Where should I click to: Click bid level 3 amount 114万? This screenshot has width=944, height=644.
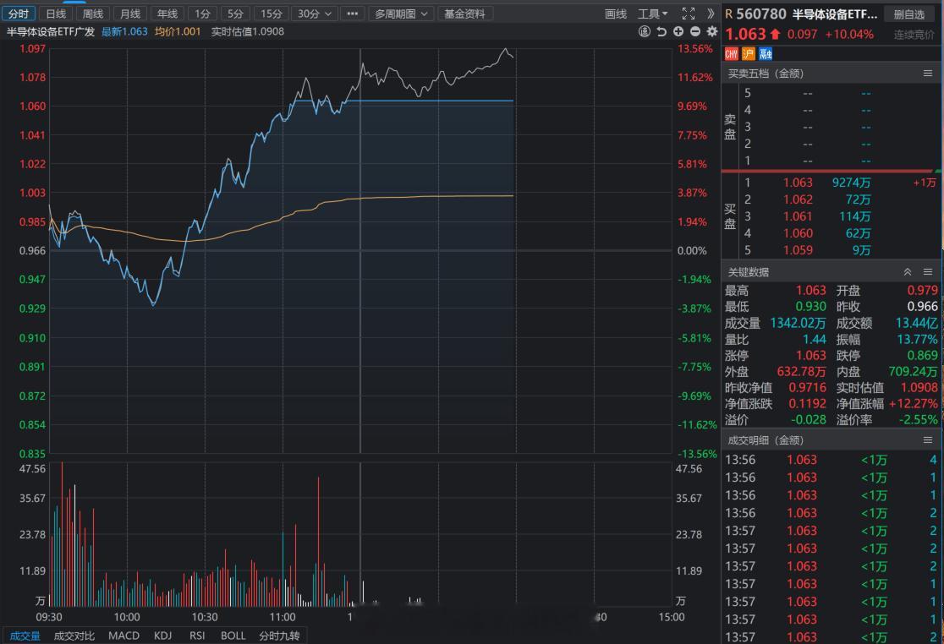[855, 216]
